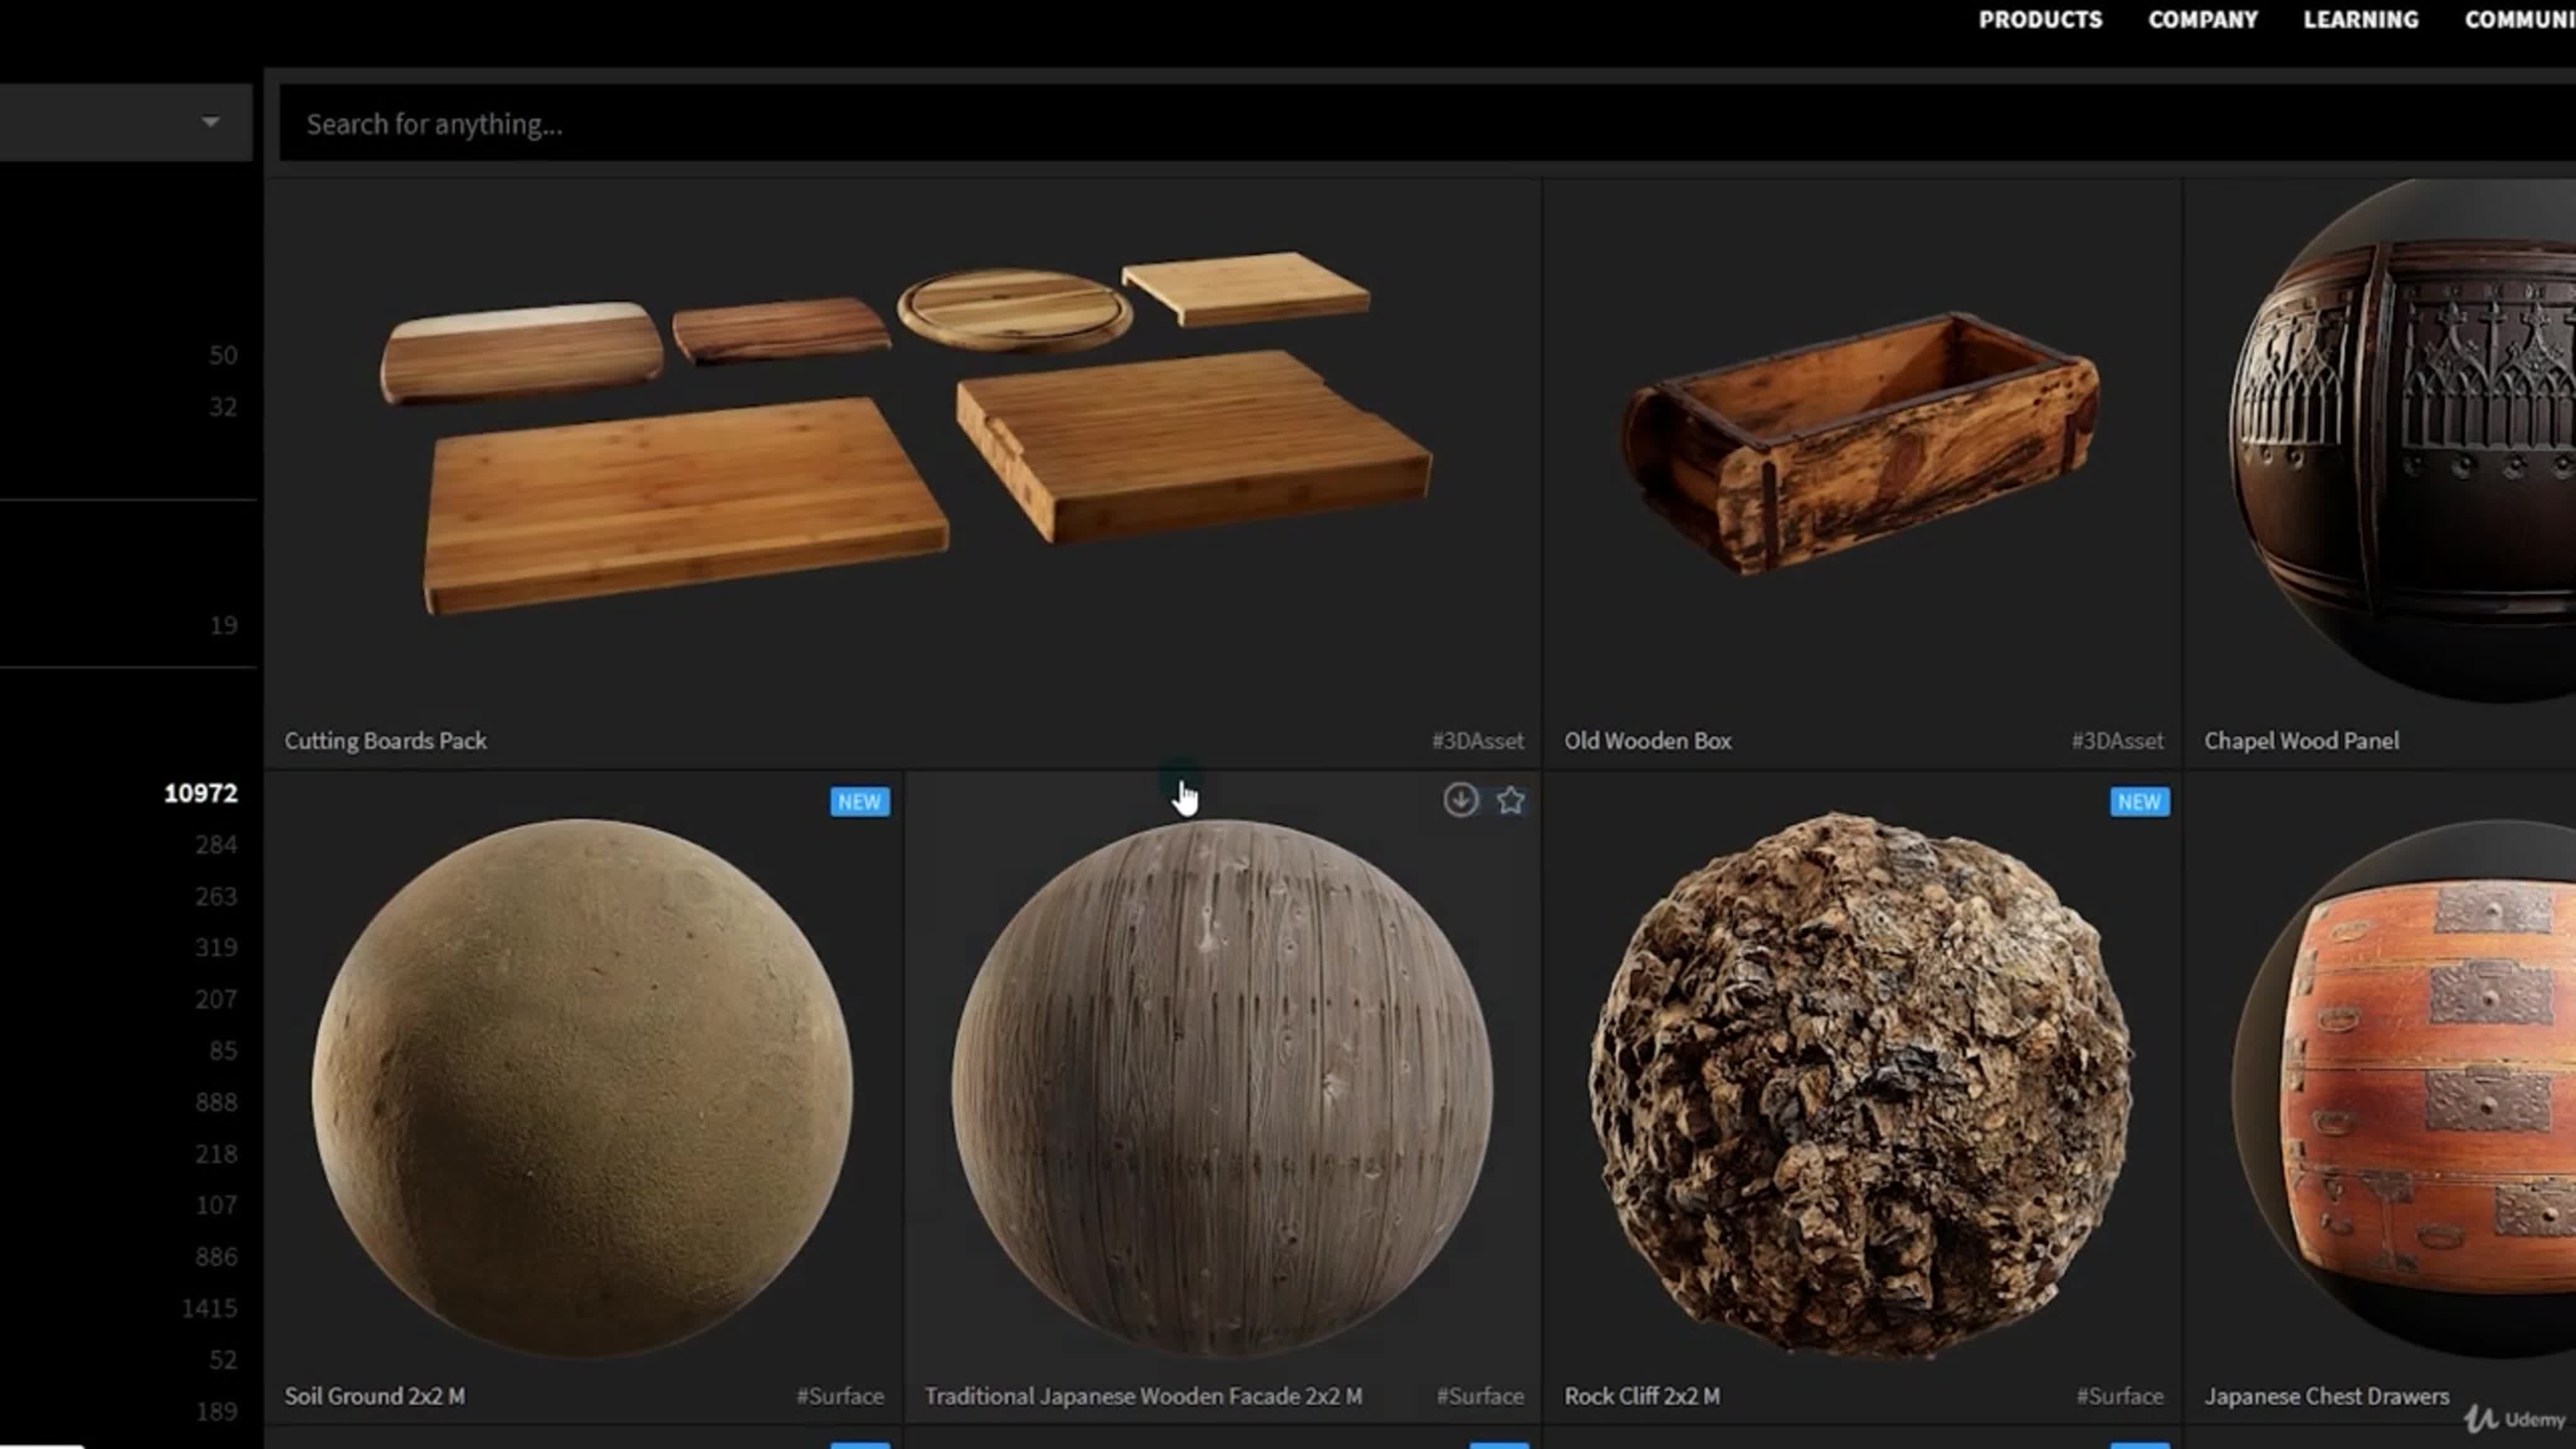Click #Surface tag on Soil Ground card
The width and height of the screenshot is (2576, 1449).
(x=840, y=1396)
